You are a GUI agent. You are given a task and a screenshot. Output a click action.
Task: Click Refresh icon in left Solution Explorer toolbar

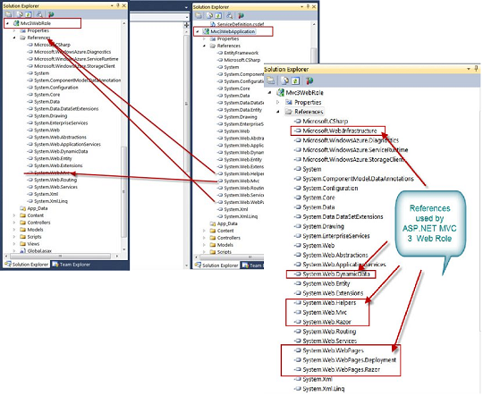coord(28,14)
